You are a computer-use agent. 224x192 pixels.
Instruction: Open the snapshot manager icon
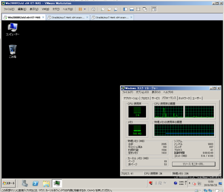point(116,9)
